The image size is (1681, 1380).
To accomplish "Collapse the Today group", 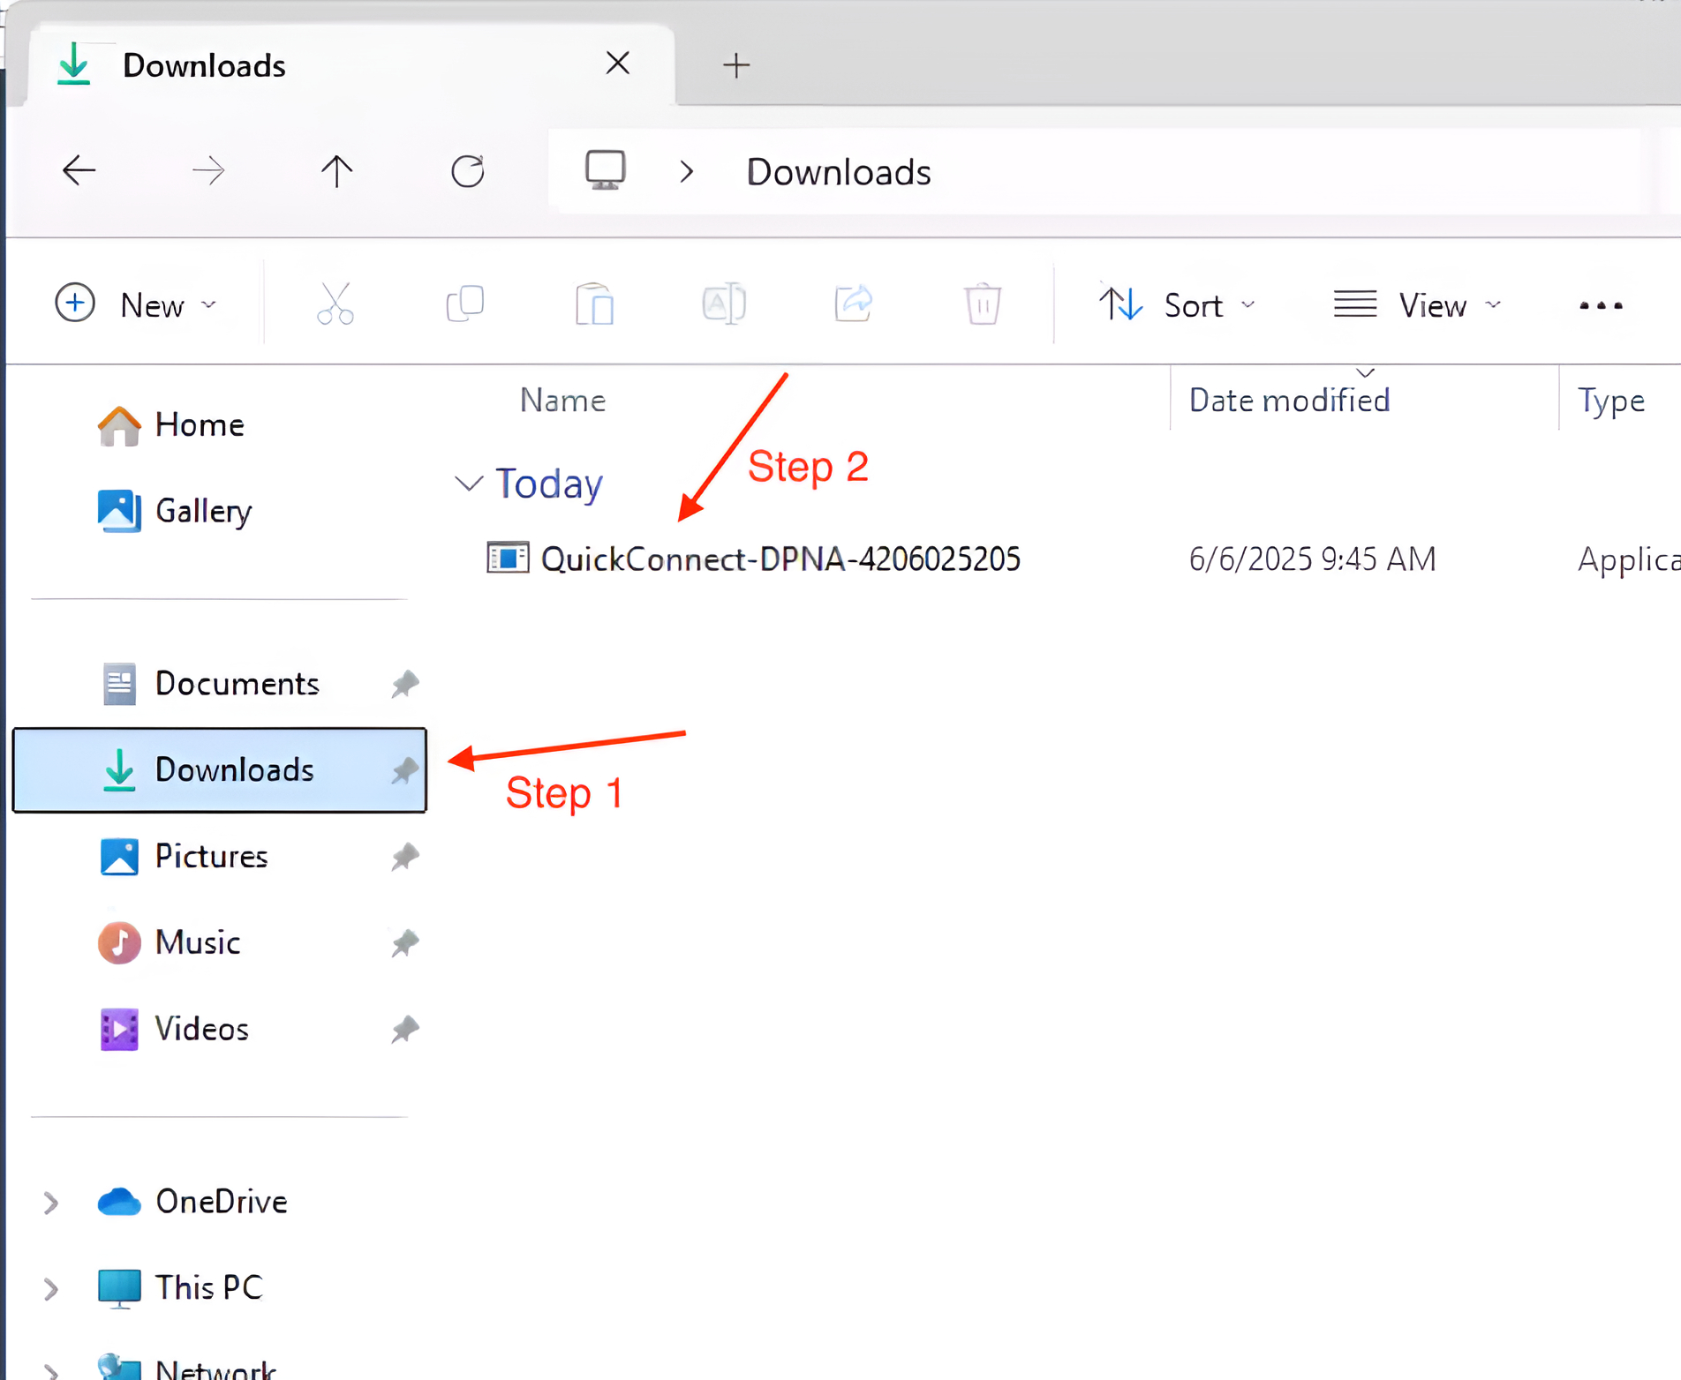I will [468, 483].
